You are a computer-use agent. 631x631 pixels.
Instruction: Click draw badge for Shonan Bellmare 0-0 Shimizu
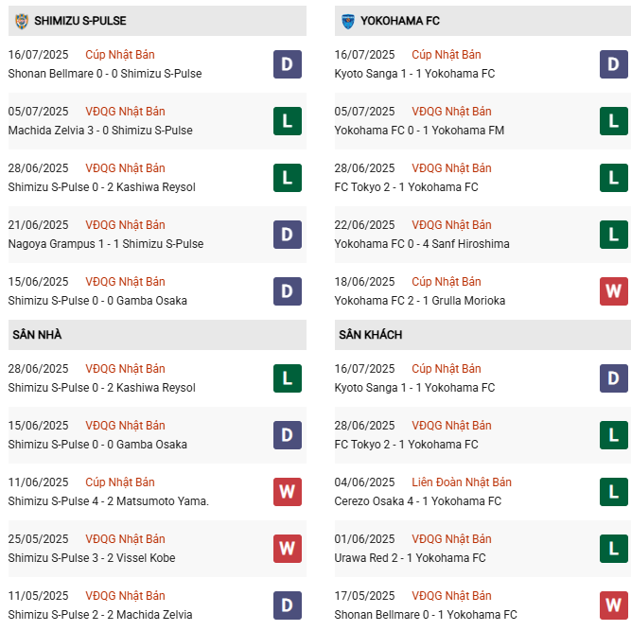(x=288, y=64)
